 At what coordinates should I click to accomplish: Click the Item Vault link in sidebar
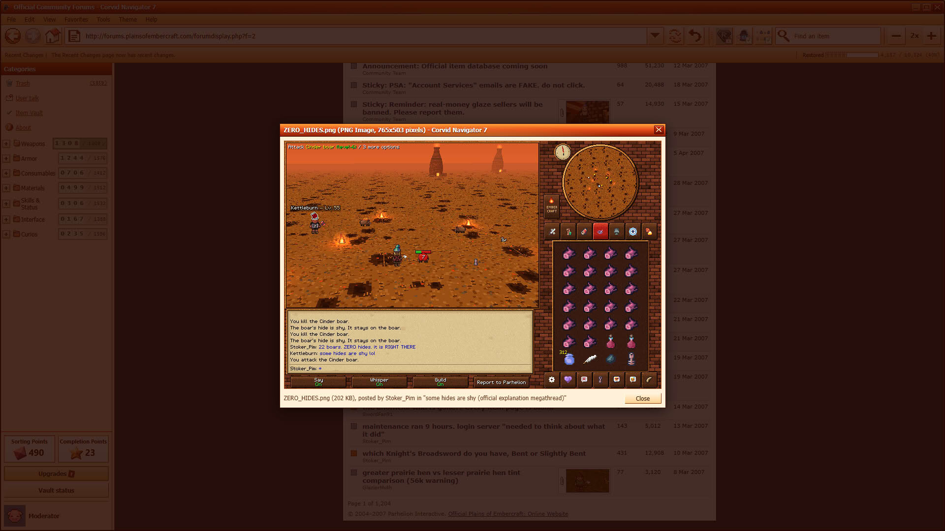tap(29, 113)
